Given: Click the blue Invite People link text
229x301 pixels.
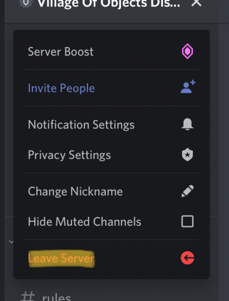Looking at the screenshot, I should (x=61, y=88).
